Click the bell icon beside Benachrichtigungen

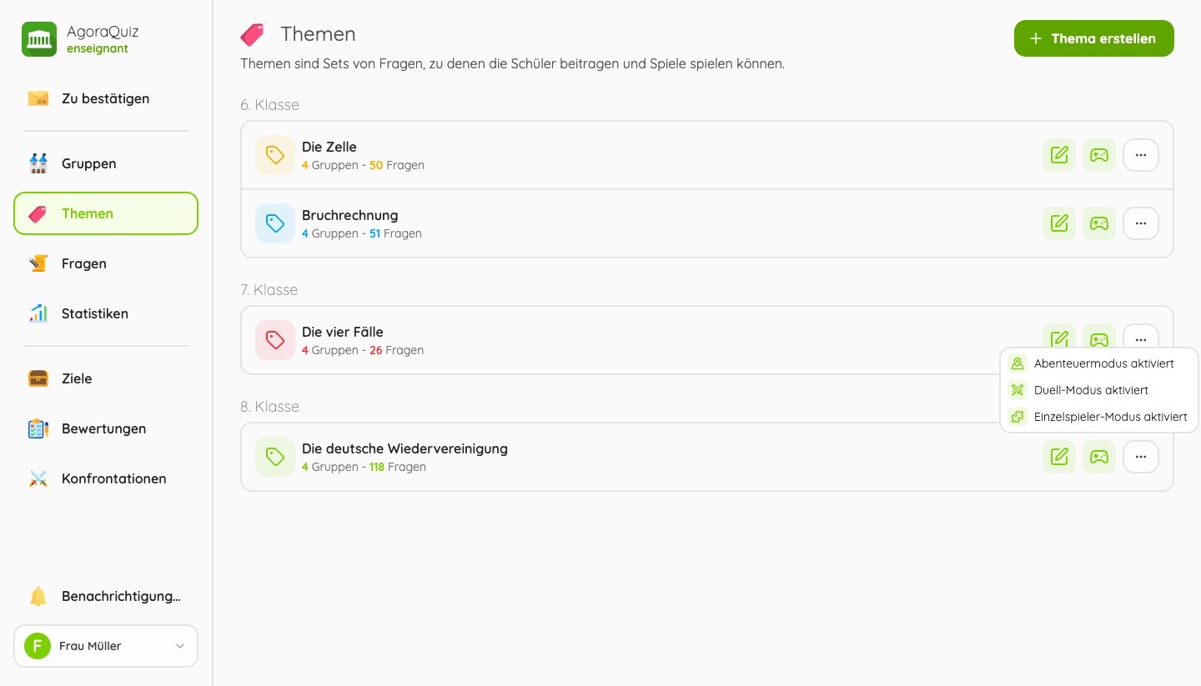pyautogui.click(x=38, y=597)
